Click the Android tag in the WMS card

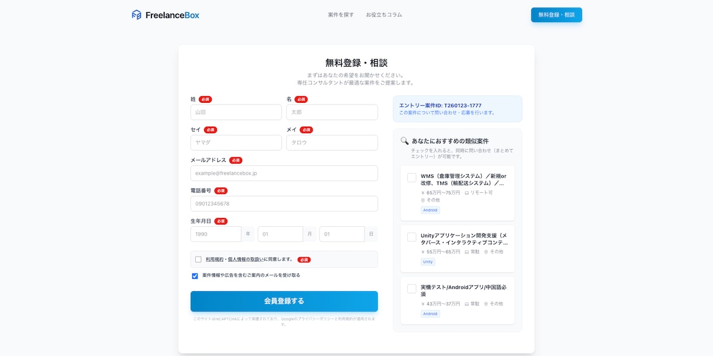tap(430, 210)
